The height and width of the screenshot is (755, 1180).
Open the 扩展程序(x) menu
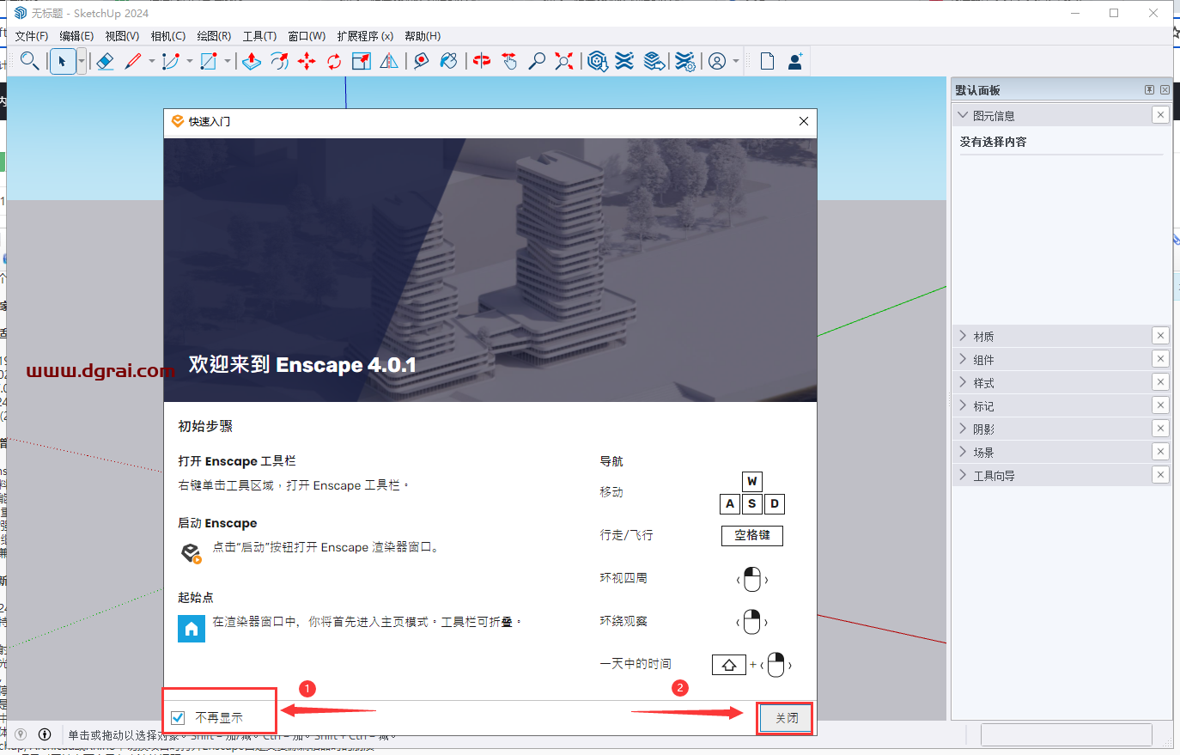[365, 36]
